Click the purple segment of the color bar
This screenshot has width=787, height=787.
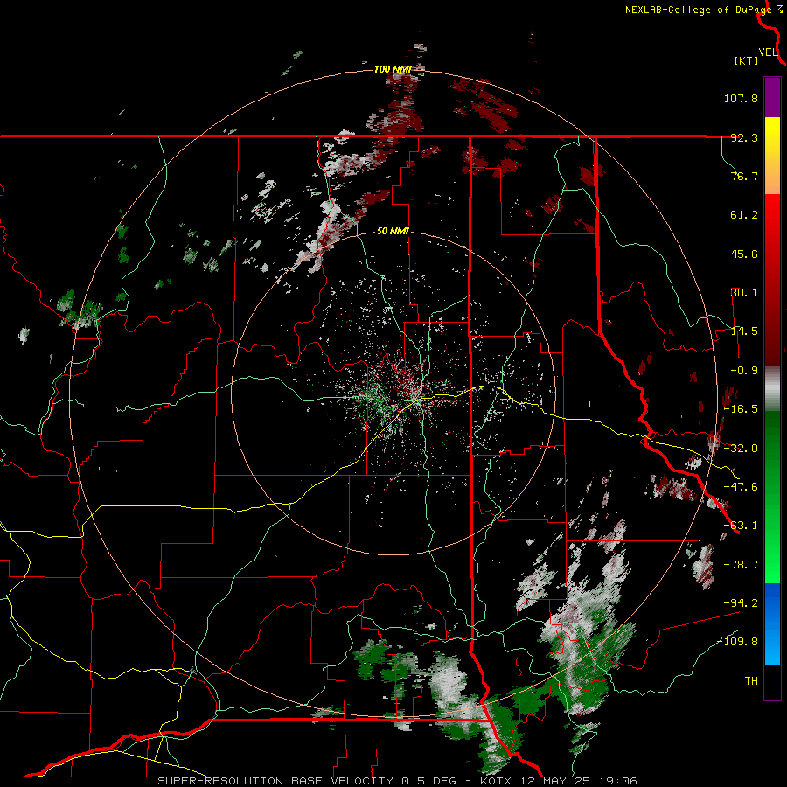click(772, 97)
